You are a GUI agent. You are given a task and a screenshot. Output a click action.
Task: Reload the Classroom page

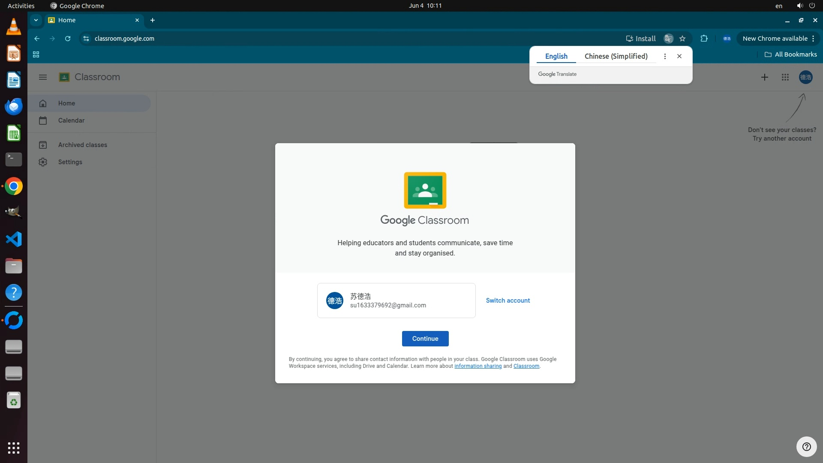click(x=68, y=39)
